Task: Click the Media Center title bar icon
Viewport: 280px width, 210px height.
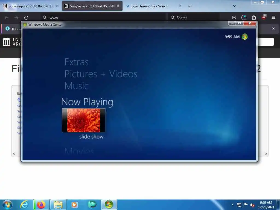Action: (x=25, y=25)
